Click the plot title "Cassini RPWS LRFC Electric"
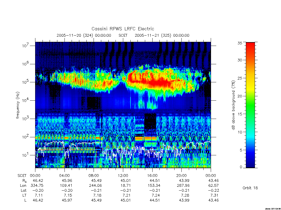This screenshot has width=281, height=210. pyautogui.click(x=123, y=29)
